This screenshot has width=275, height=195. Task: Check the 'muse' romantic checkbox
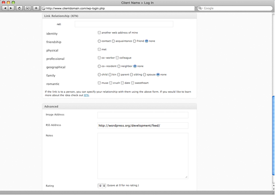[x=99, y=83]
